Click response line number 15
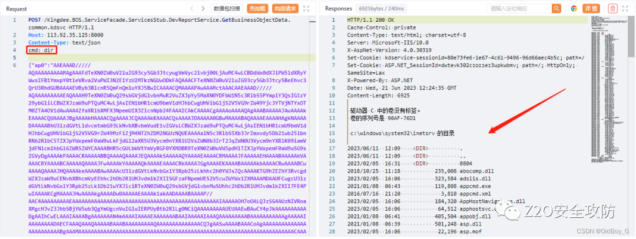636x239 pixels. [x=333, y=133]
